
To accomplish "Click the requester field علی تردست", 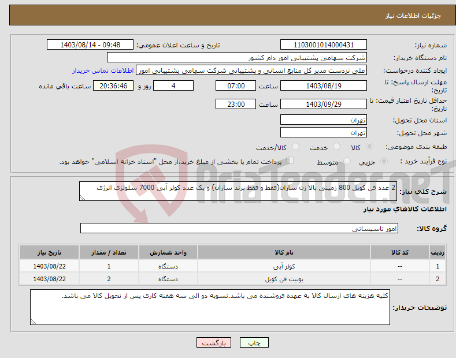I will tap(251, 70).
